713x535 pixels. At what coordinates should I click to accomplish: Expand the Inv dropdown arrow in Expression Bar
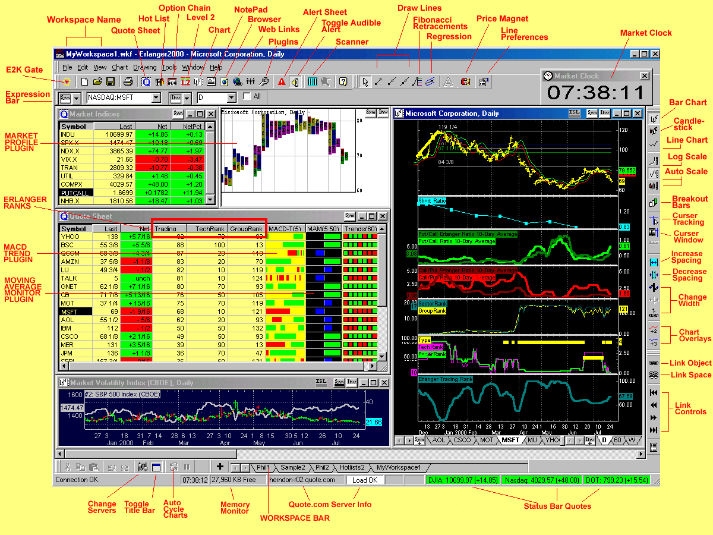(187, 97)
